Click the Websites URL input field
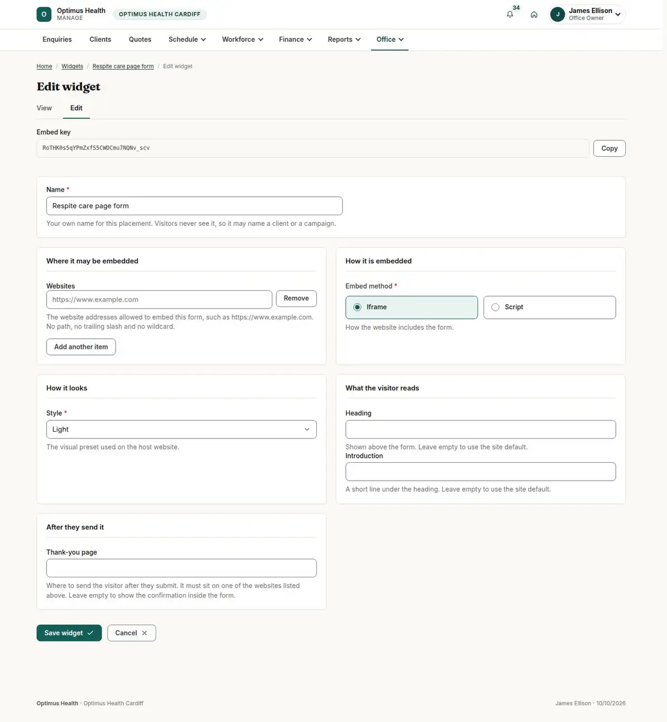Screen dimensions: 667x722 point(159,299)
